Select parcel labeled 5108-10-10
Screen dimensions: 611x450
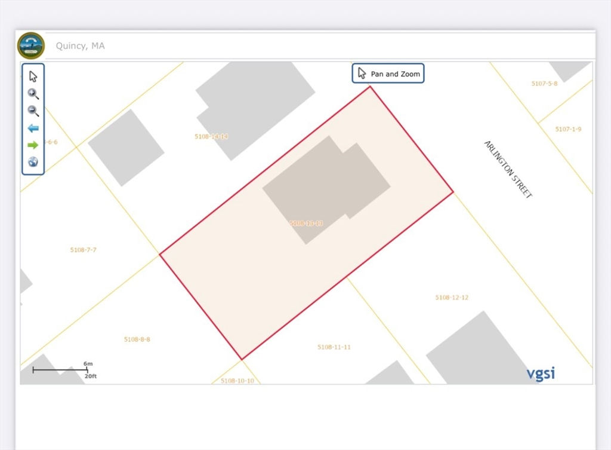(237, 381)
